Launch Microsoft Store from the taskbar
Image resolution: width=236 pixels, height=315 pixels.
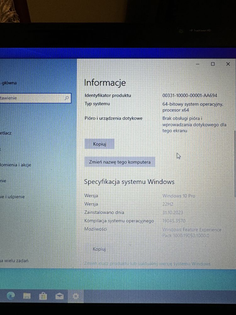tap(43, 296)
